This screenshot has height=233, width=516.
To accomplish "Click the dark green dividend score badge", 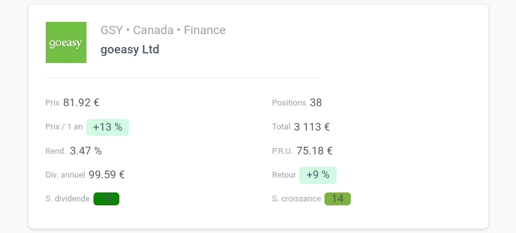I will click(106, 199).
